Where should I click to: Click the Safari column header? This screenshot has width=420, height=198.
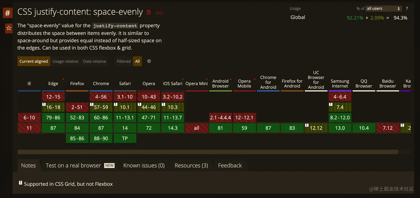tap(125, 83)
